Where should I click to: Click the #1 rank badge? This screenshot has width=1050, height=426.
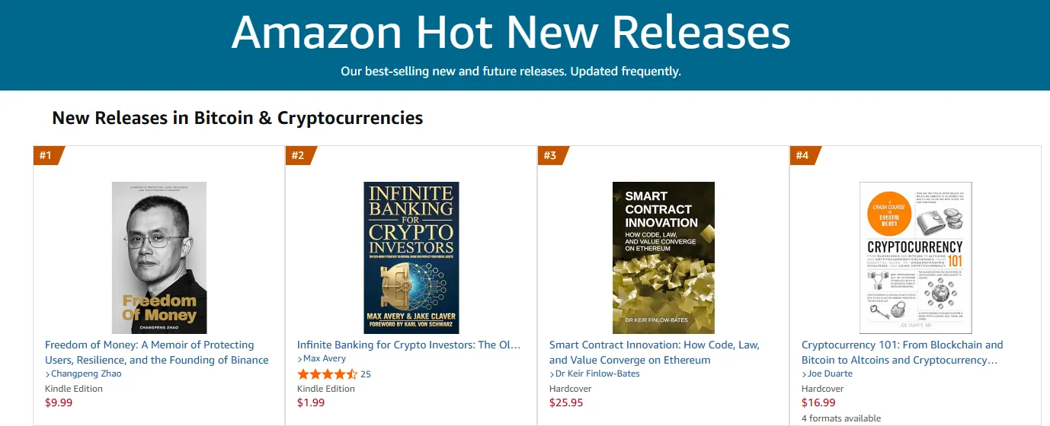pyautogui.click(x=46, y=156)
